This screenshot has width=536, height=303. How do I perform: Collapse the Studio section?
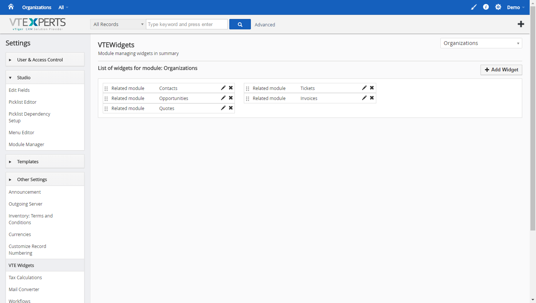(45, 77)
